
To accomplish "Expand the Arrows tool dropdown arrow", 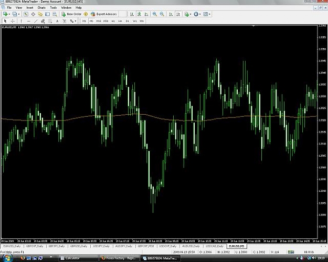I will 76,21.
